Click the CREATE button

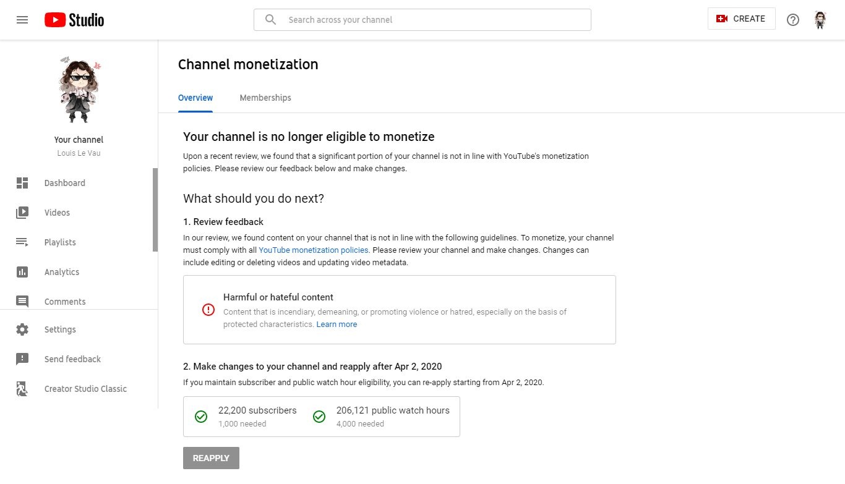click(x=741, y=19)
